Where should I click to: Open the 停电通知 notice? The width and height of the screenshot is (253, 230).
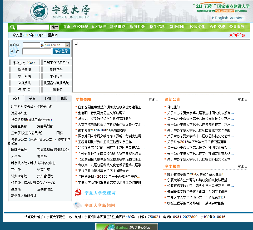[x=173, y=107]
